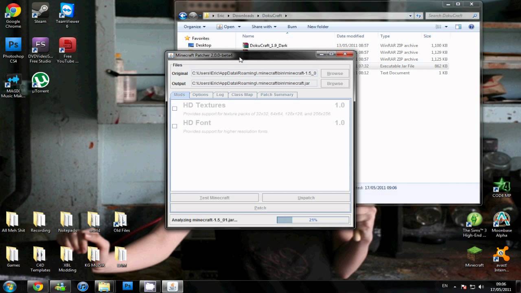521x293 pixels.
Task: Open the TeamViewer 6 desktop icon
Action: (x=68, y=15)
